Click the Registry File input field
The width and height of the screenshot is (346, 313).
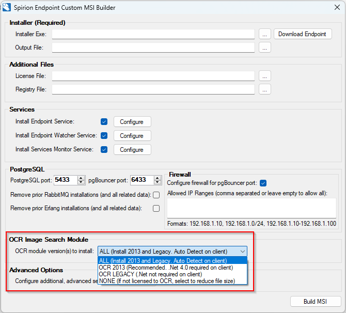(x=153, y=89)
